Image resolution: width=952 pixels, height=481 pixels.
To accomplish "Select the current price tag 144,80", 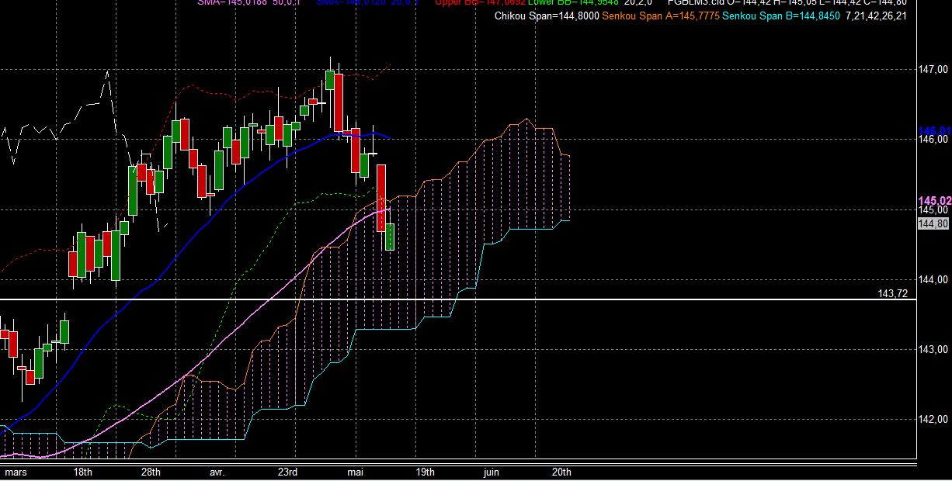I will [x=933, y=223].
